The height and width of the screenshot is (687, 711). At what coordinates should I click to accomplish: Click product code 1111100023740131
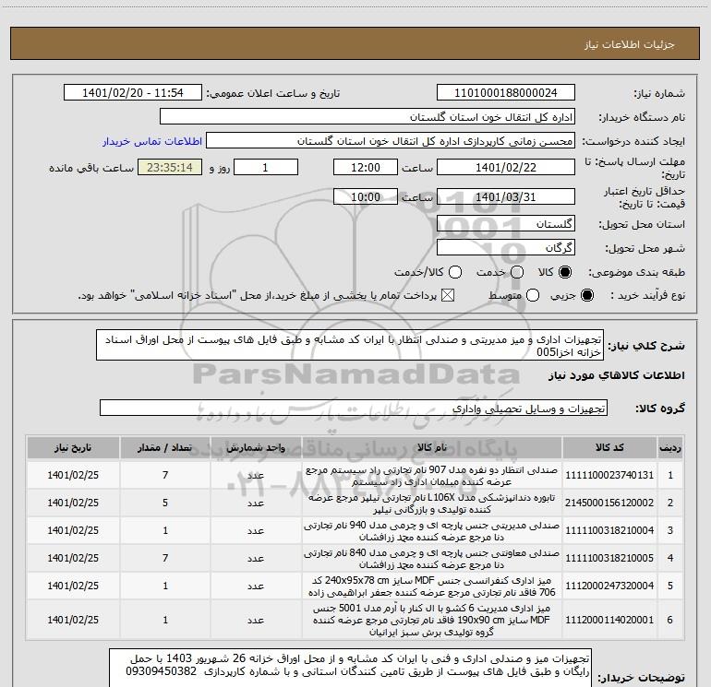click(609, 476)
